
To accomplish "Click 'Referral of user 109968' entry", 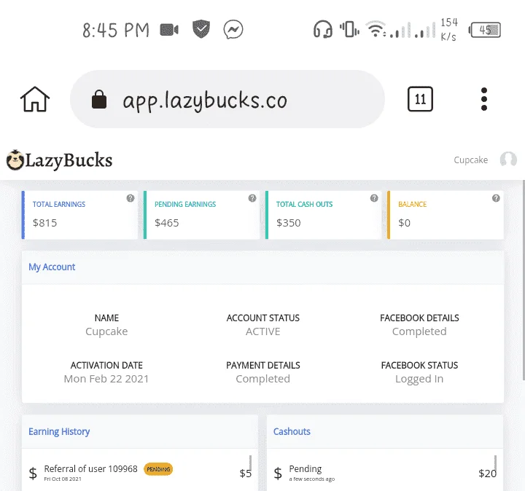I will coord(90,468).
